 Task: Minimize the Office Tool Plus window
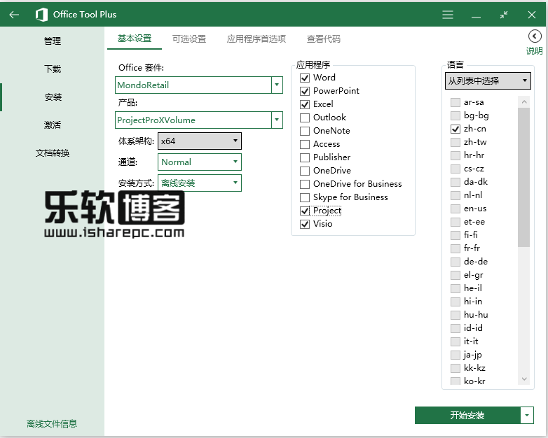(x=476, y=16)
